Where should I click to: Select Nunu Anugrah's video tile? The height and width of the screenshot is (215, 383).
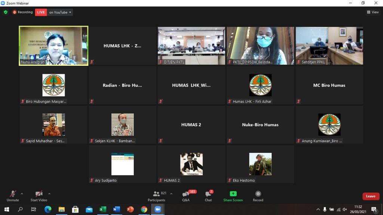click(x=53, y=46)
